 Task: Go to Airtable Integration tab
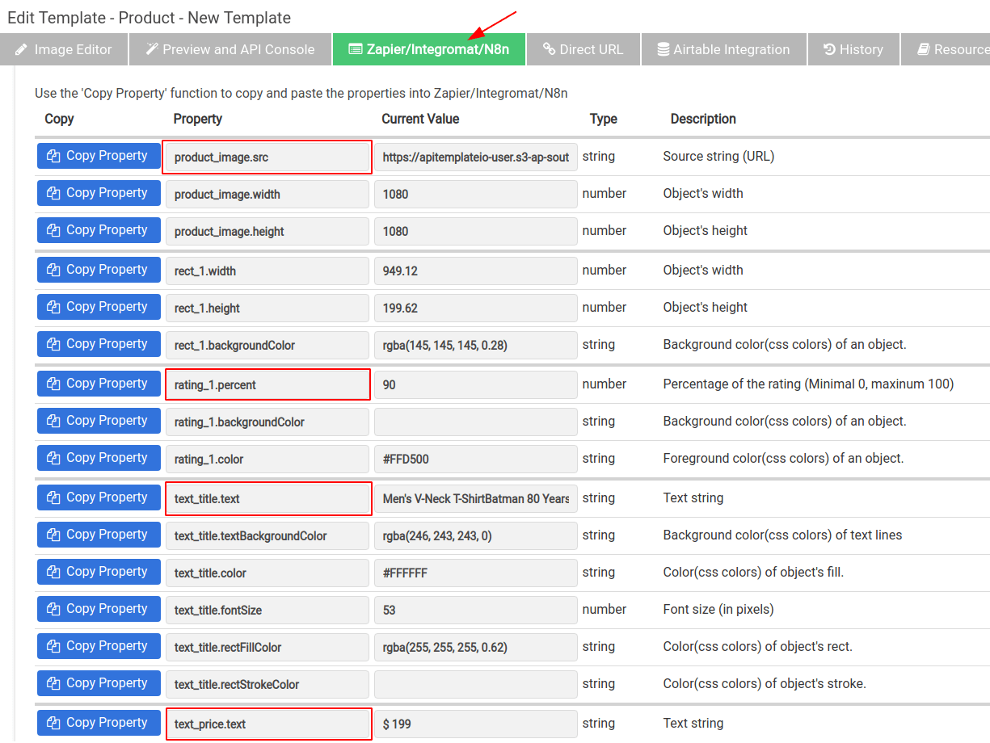[x=724, y=49]
